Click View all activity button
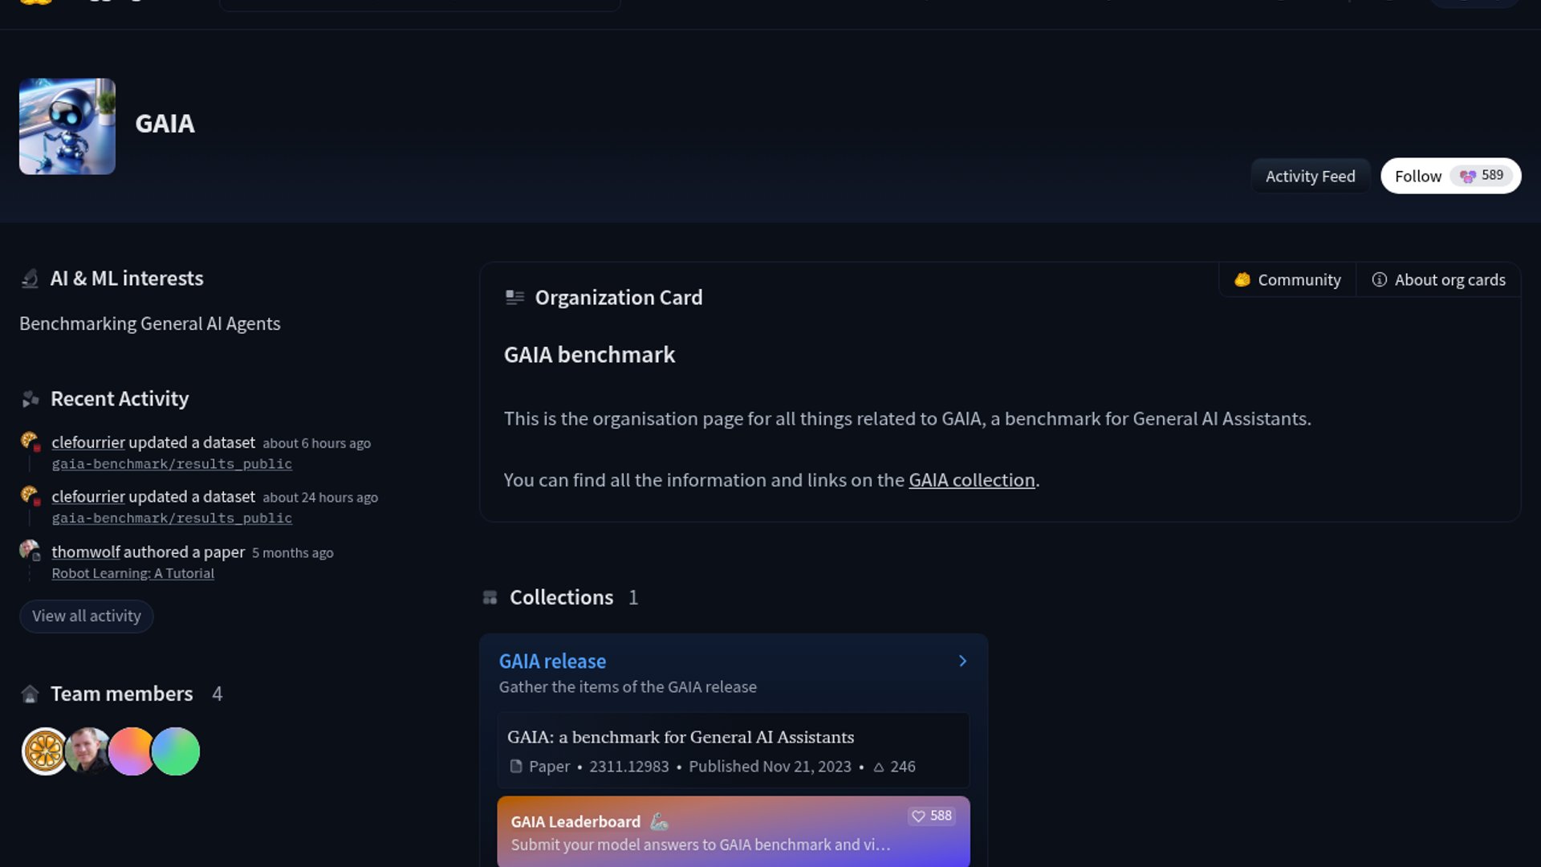The height and width of the screenshot is (867, 1541). [x=87, y=616]
